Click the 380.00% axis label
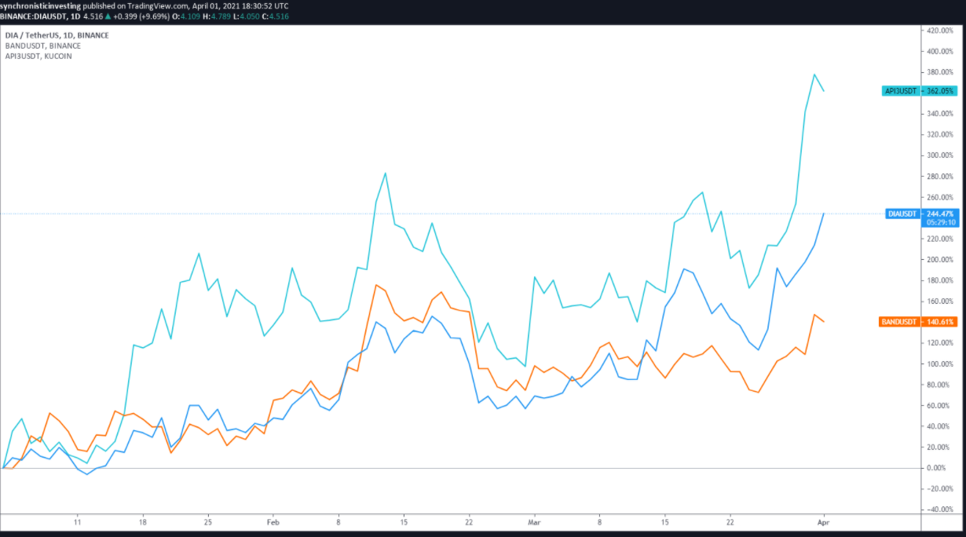This screenshot has height=537, width=966. 940,72
